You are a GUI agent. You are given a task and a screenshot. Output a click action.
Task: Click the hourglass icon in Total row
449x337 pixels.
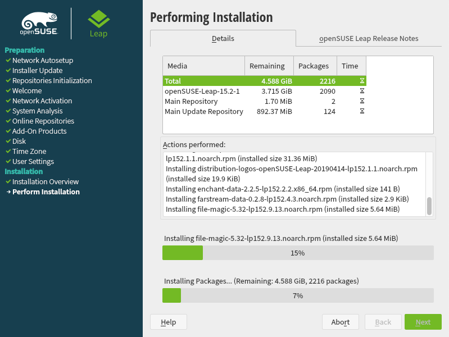click(x=362, y=81)
